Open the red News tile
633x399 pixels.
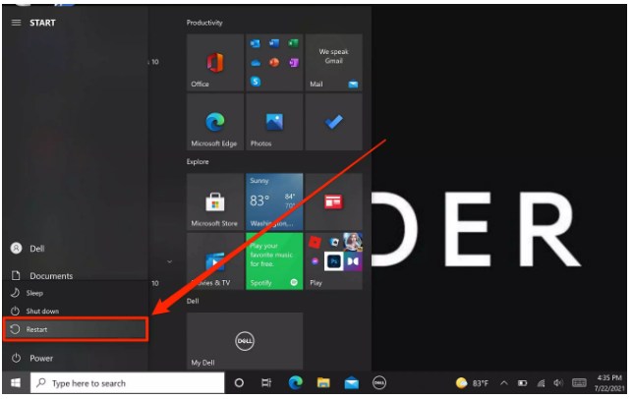pos(334,201)
